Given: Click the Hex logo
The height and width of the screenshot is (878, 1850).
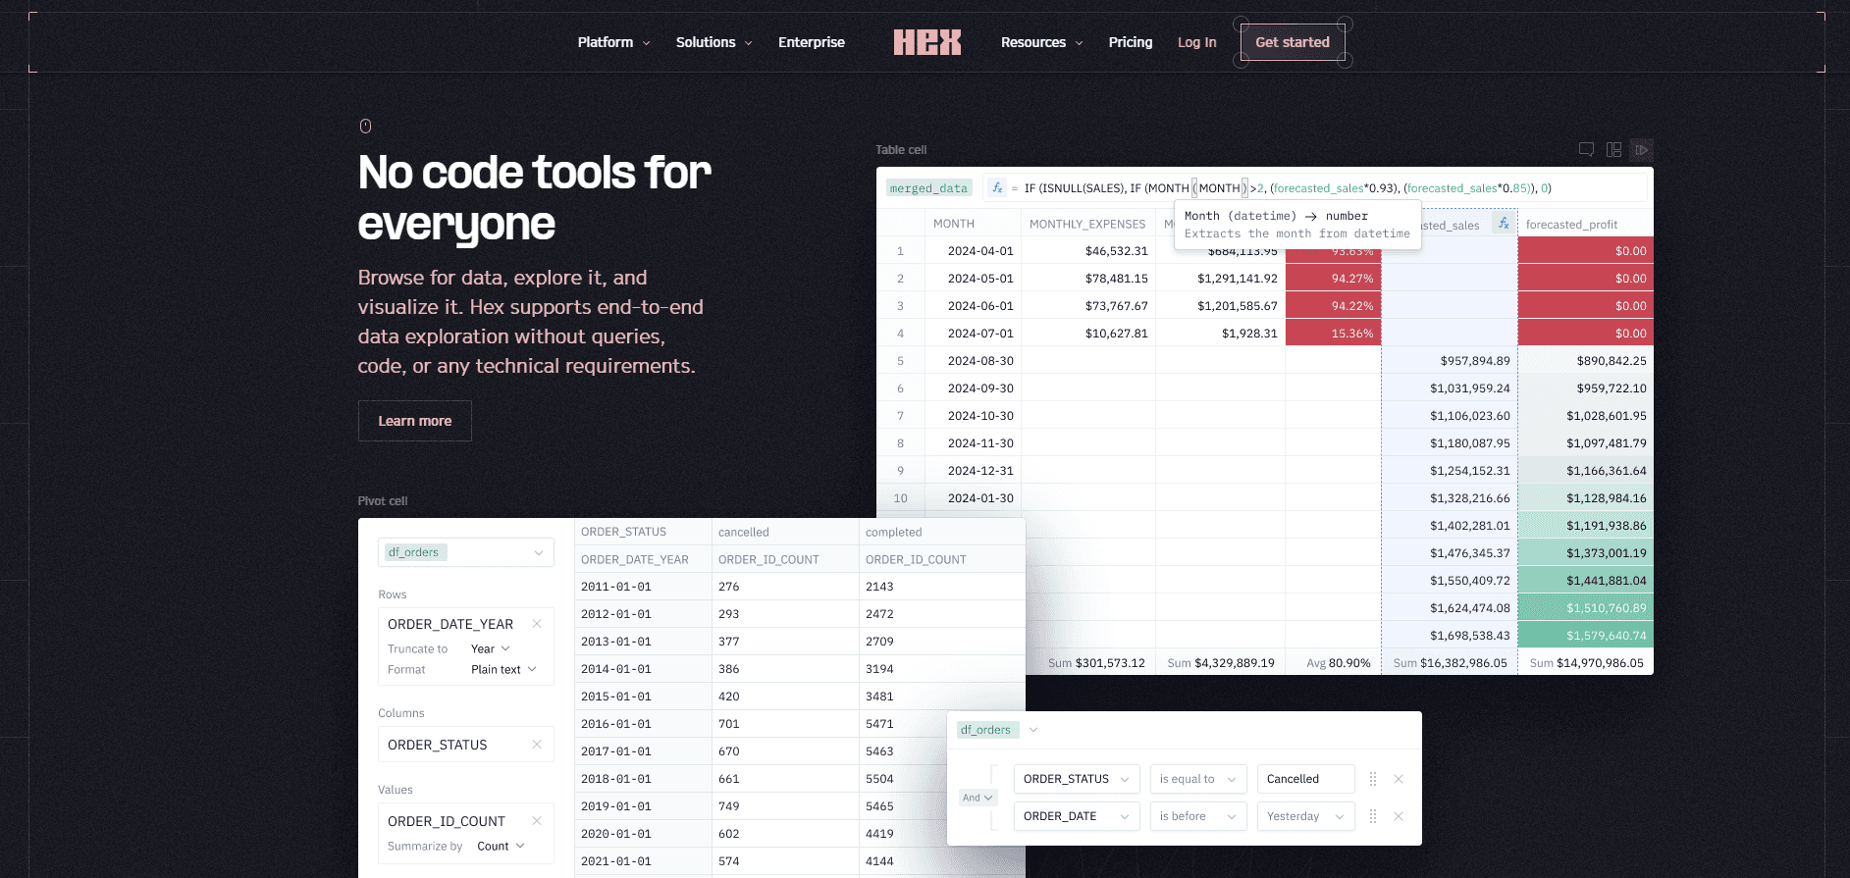Looking at the screenshot, I should point(926,42).
